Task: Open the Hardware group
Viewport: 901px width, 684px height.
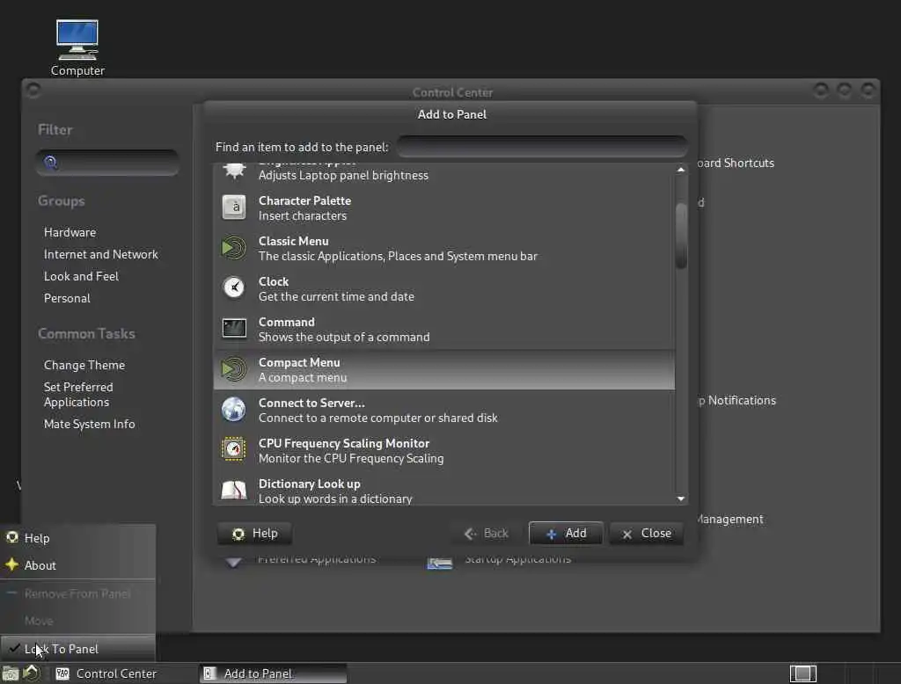Action: (x=70, y=232)
